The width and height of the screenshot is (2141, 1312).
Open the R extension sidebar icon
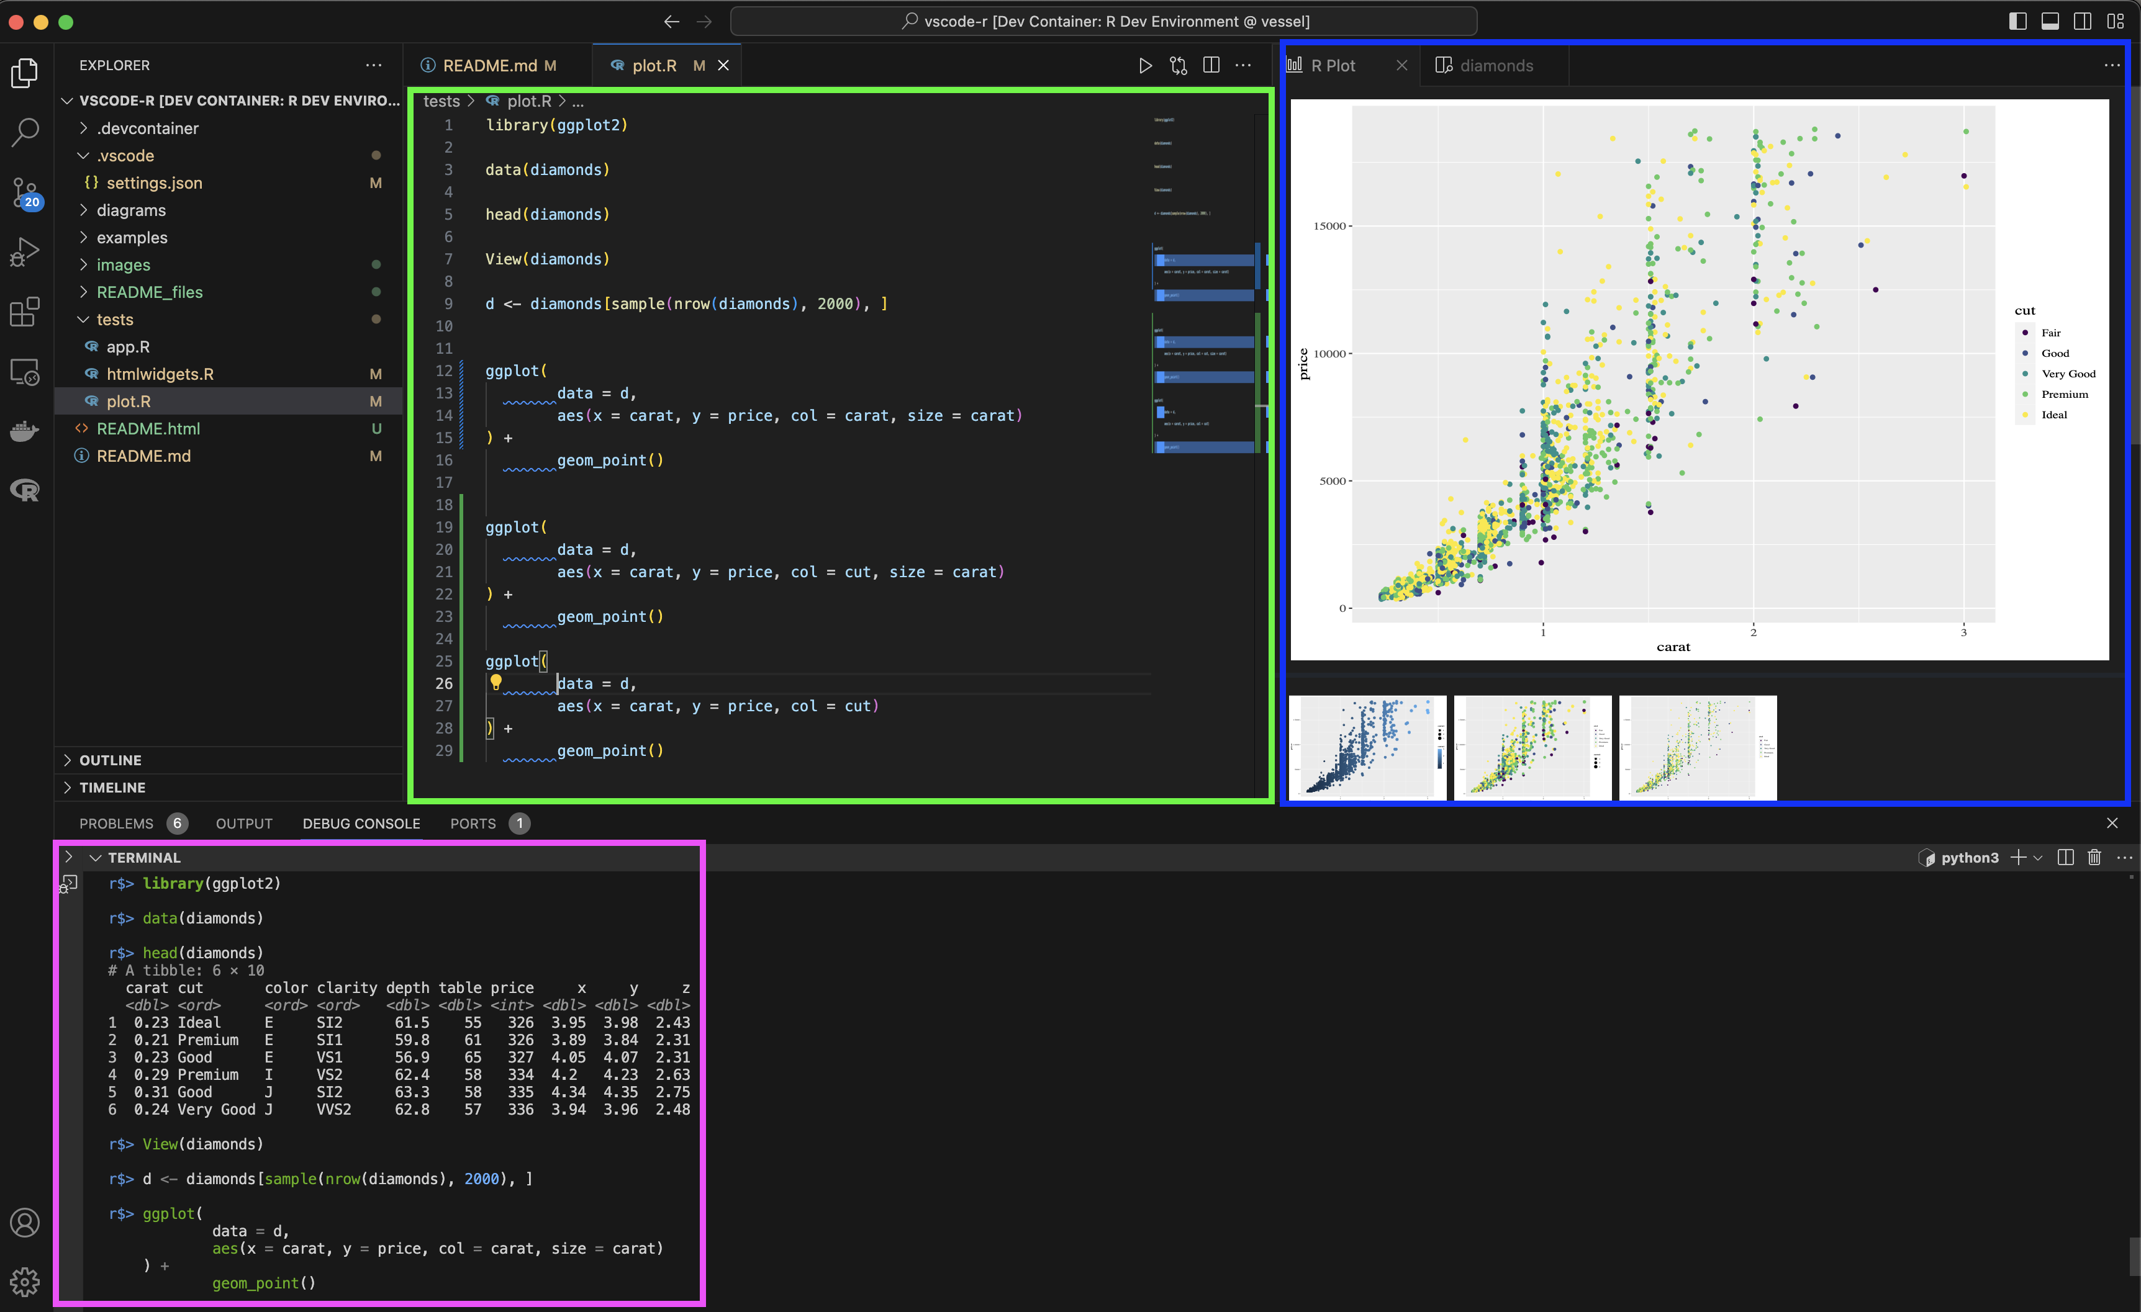[24, 490]
